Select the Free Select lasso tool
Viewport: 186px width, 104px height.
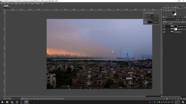tap(168, 8)
